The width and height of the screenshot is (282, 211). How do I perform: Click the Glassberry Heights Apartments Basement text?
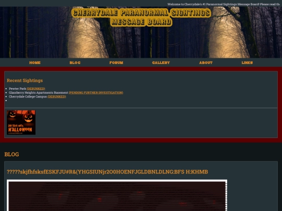click(x=39, y=93)
